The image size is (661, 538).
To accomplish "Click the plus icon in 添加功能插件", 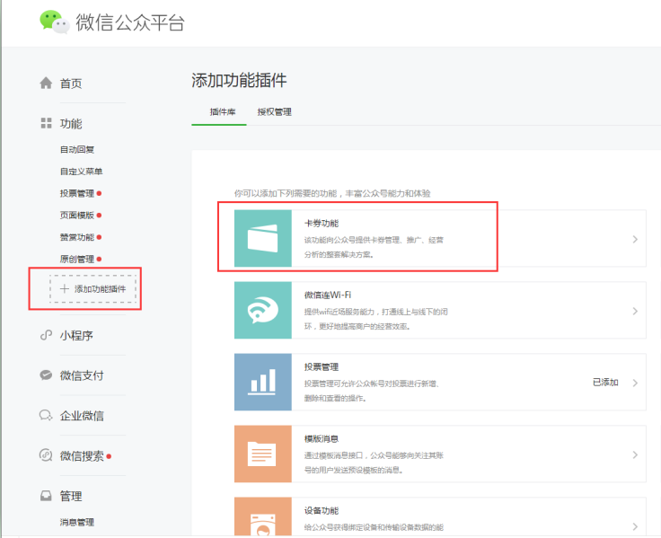I will pyautogui.click(x=64, y=289).
